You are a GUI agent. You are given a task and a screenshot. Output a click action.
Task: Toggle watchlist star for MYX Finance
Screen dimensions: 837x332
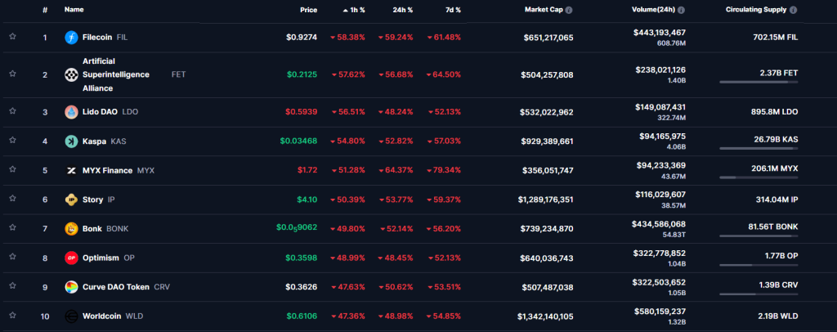tap(12, 170)
